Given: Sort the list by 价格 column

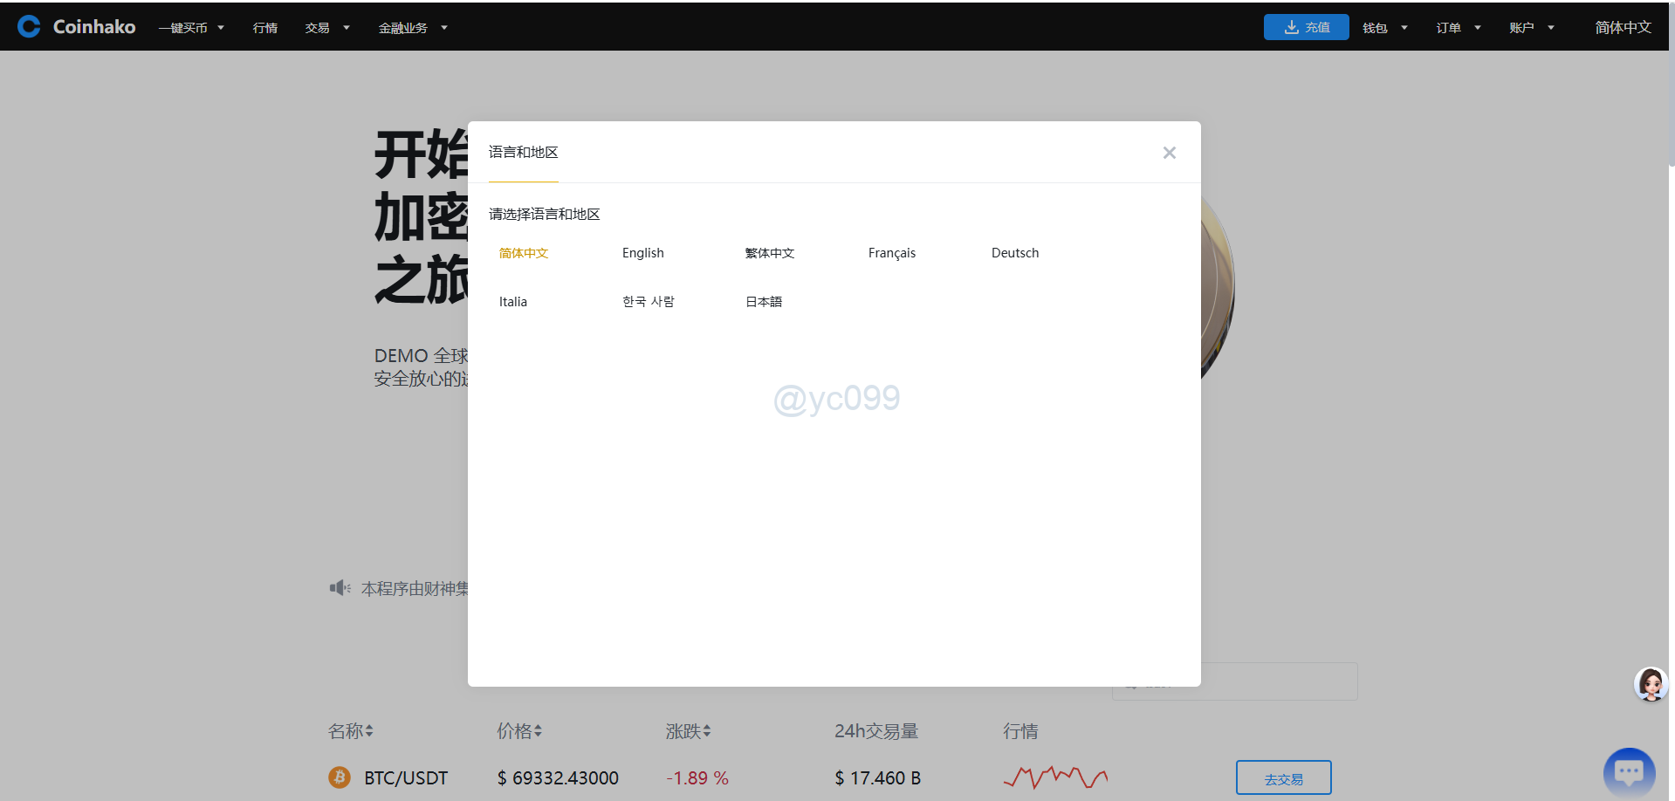Looking at the screenshot, I should (519, 731).
